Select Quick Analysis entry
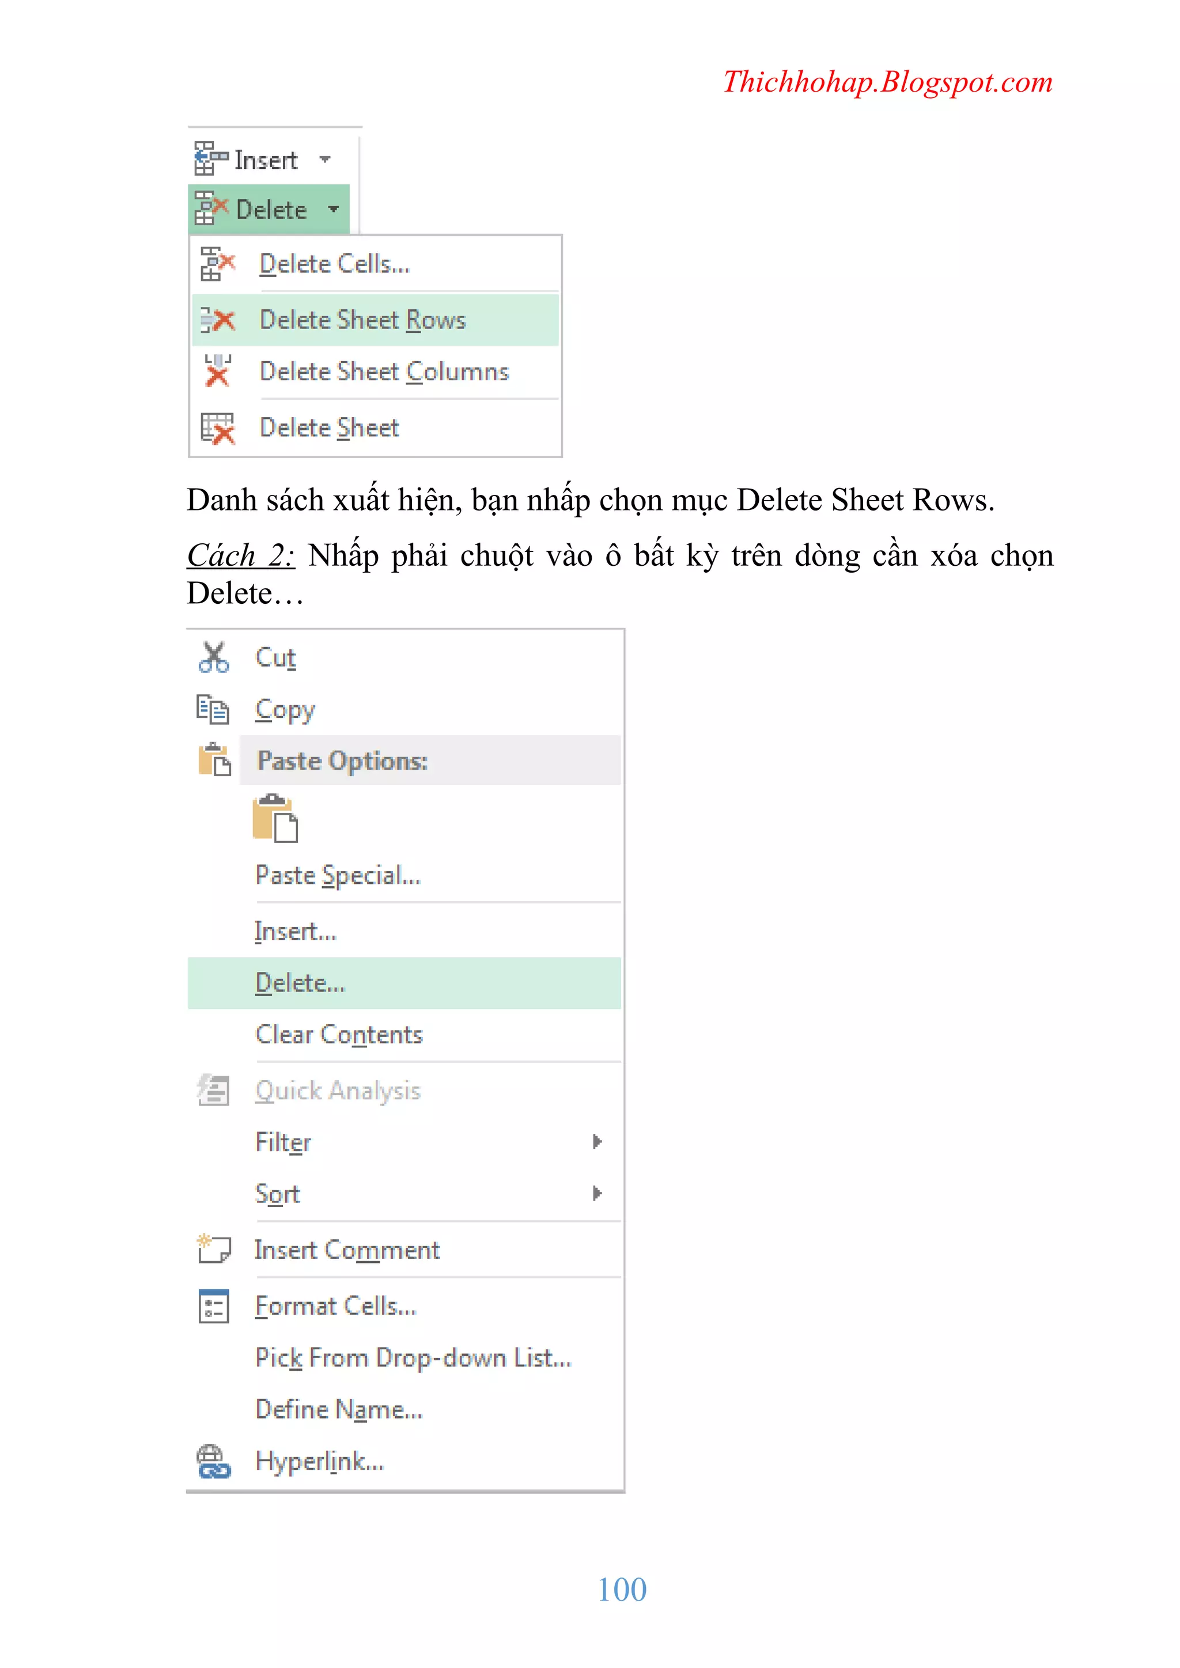 point(404,1090)
